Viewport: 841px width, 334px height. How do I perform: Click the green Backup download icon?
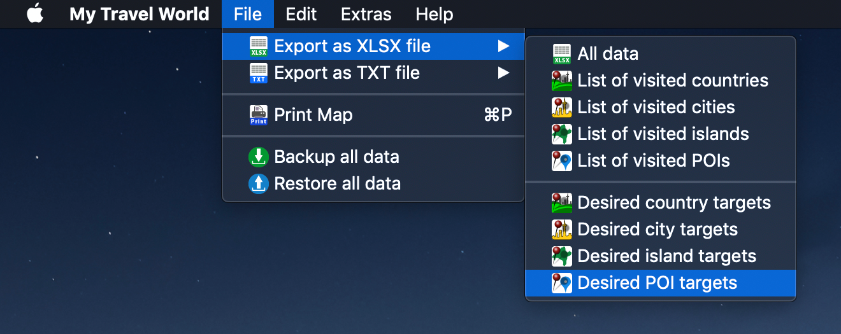coord(259,157)
